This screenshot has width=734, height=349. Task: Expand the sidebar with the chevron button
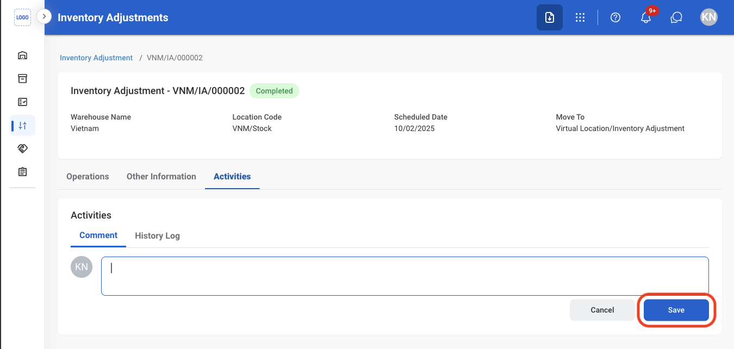pos(44,16)
